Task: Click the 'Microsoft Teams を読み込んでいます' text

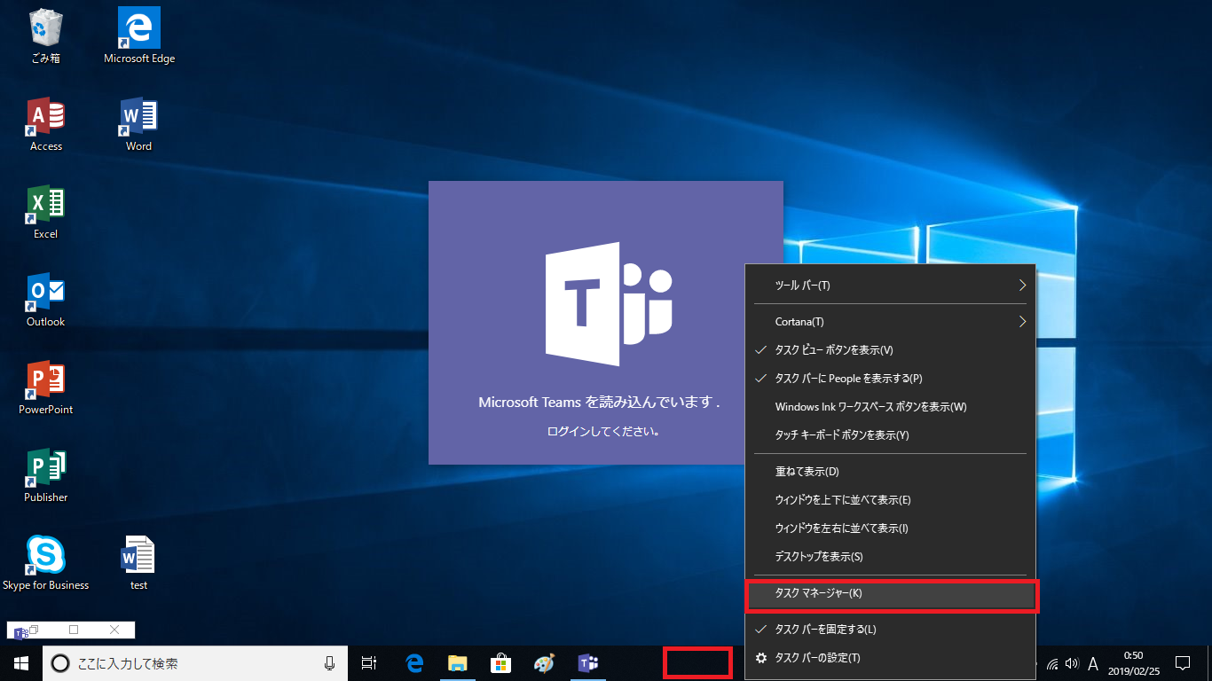Action: 599,402
